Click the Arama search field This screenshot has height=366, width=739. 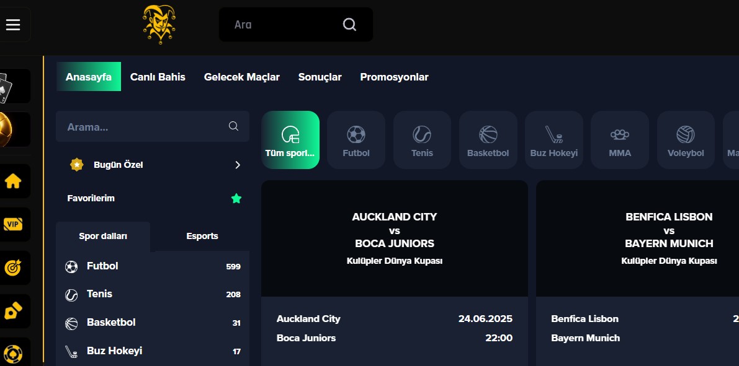[143, 127]
